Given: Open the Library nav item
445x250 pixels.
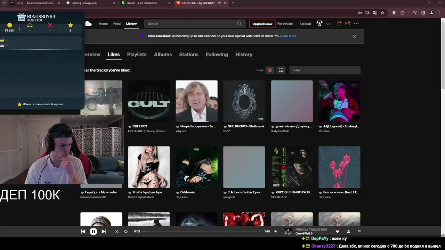Looking at the screenshot, I should (131, 24).
